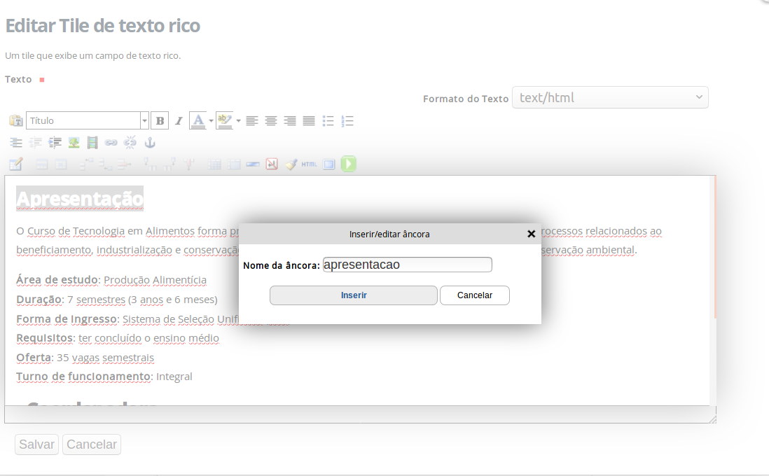Toggle italic formatting in the toolbar
Viewport: 769px width, 476px height.
pos(179,120)
